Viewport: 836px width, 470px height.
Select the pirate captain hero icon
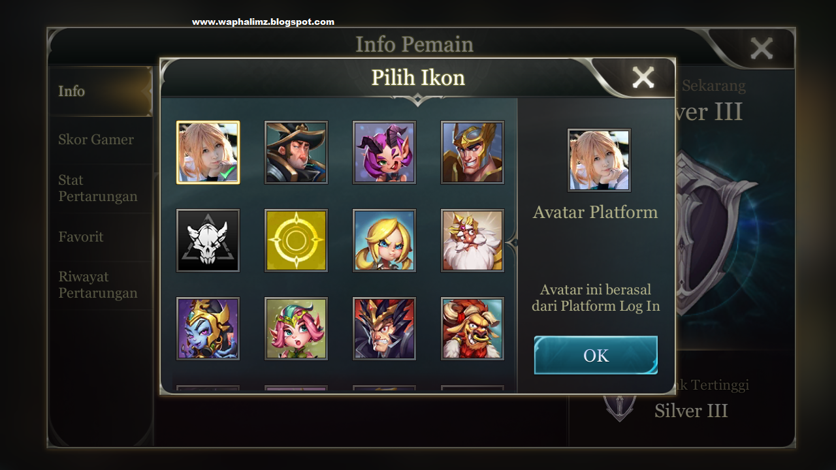tap(296, 152)
